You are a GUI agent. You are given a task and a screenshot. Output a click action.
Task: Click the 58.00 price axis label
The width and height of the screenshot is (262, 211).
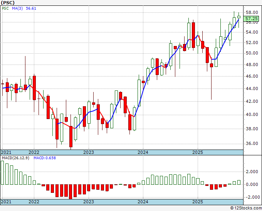pos(252,12)
